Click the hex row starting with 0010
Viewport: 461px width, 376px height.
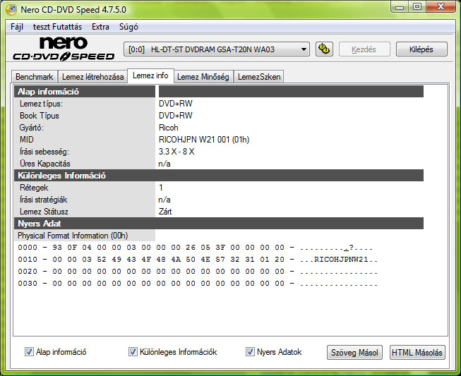[x=198, y=260]
